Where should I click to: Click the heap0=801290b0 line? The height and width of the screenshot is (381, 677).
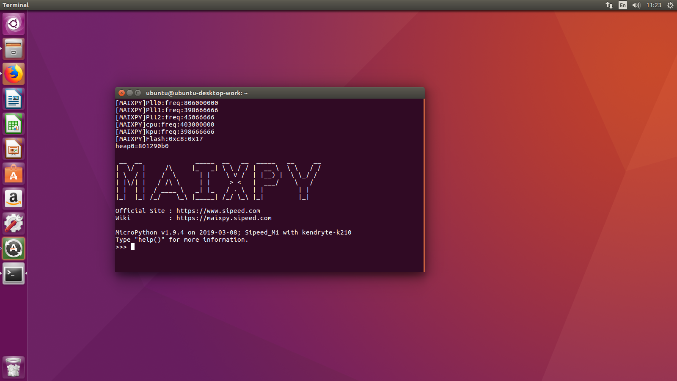(142, 146)
